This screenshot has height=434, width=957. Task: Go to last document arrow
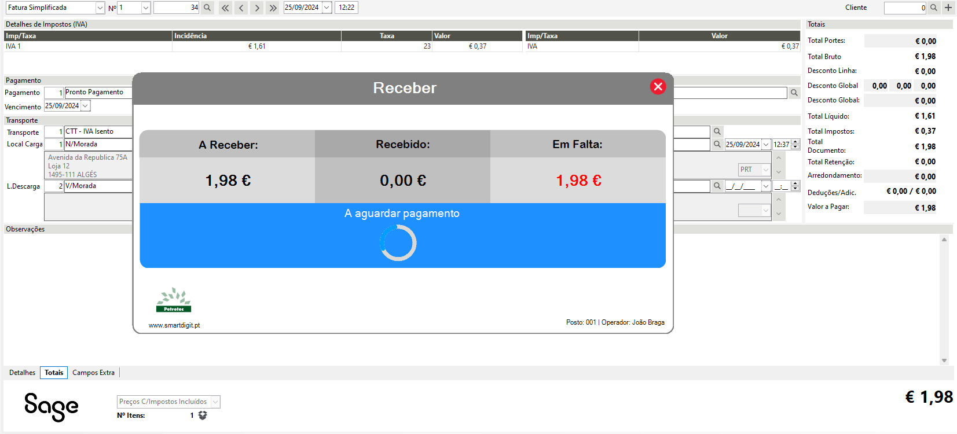pos(273,8)
